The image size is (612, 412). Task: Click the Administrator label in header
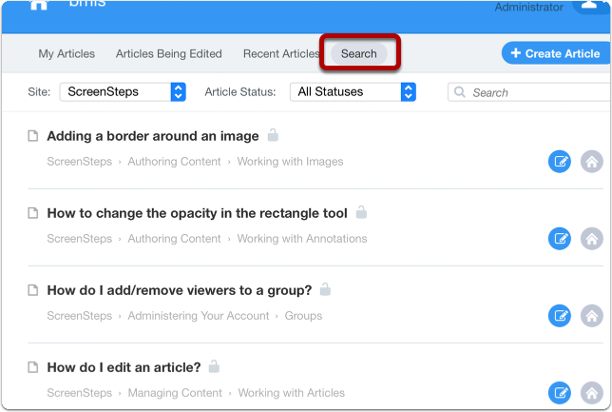pyautogui.click(x=529, y=7)
